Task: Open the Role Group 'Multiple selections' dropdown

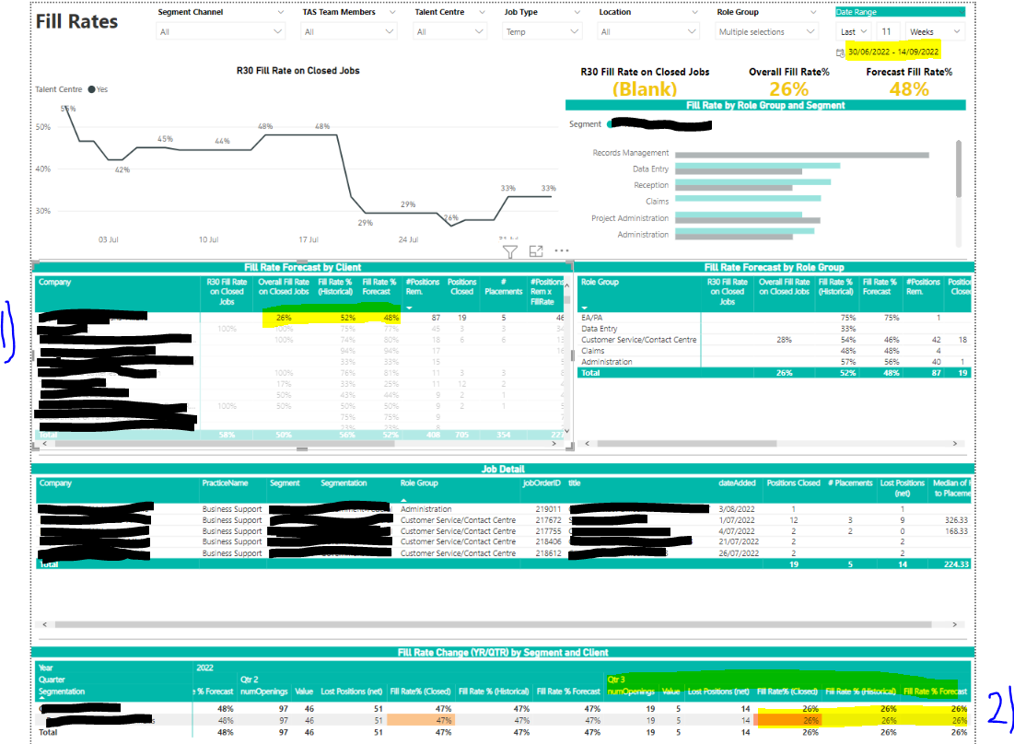Action: 767,31
